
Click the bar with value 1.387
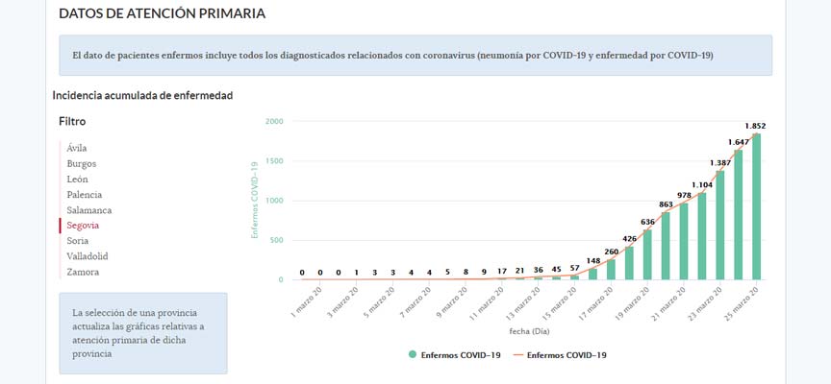[x=719, y=225]
